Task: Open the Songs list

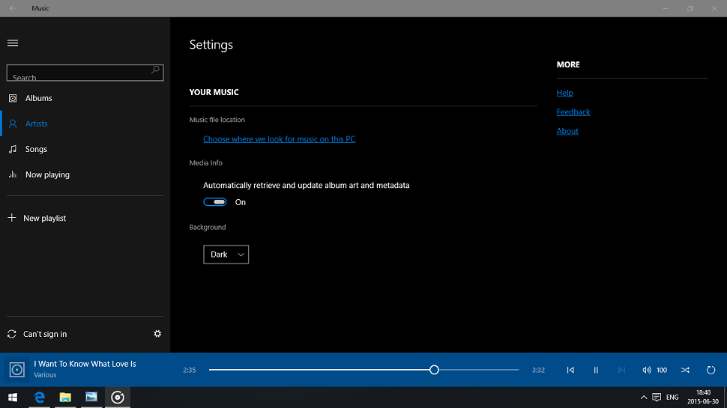Action: 36,149
